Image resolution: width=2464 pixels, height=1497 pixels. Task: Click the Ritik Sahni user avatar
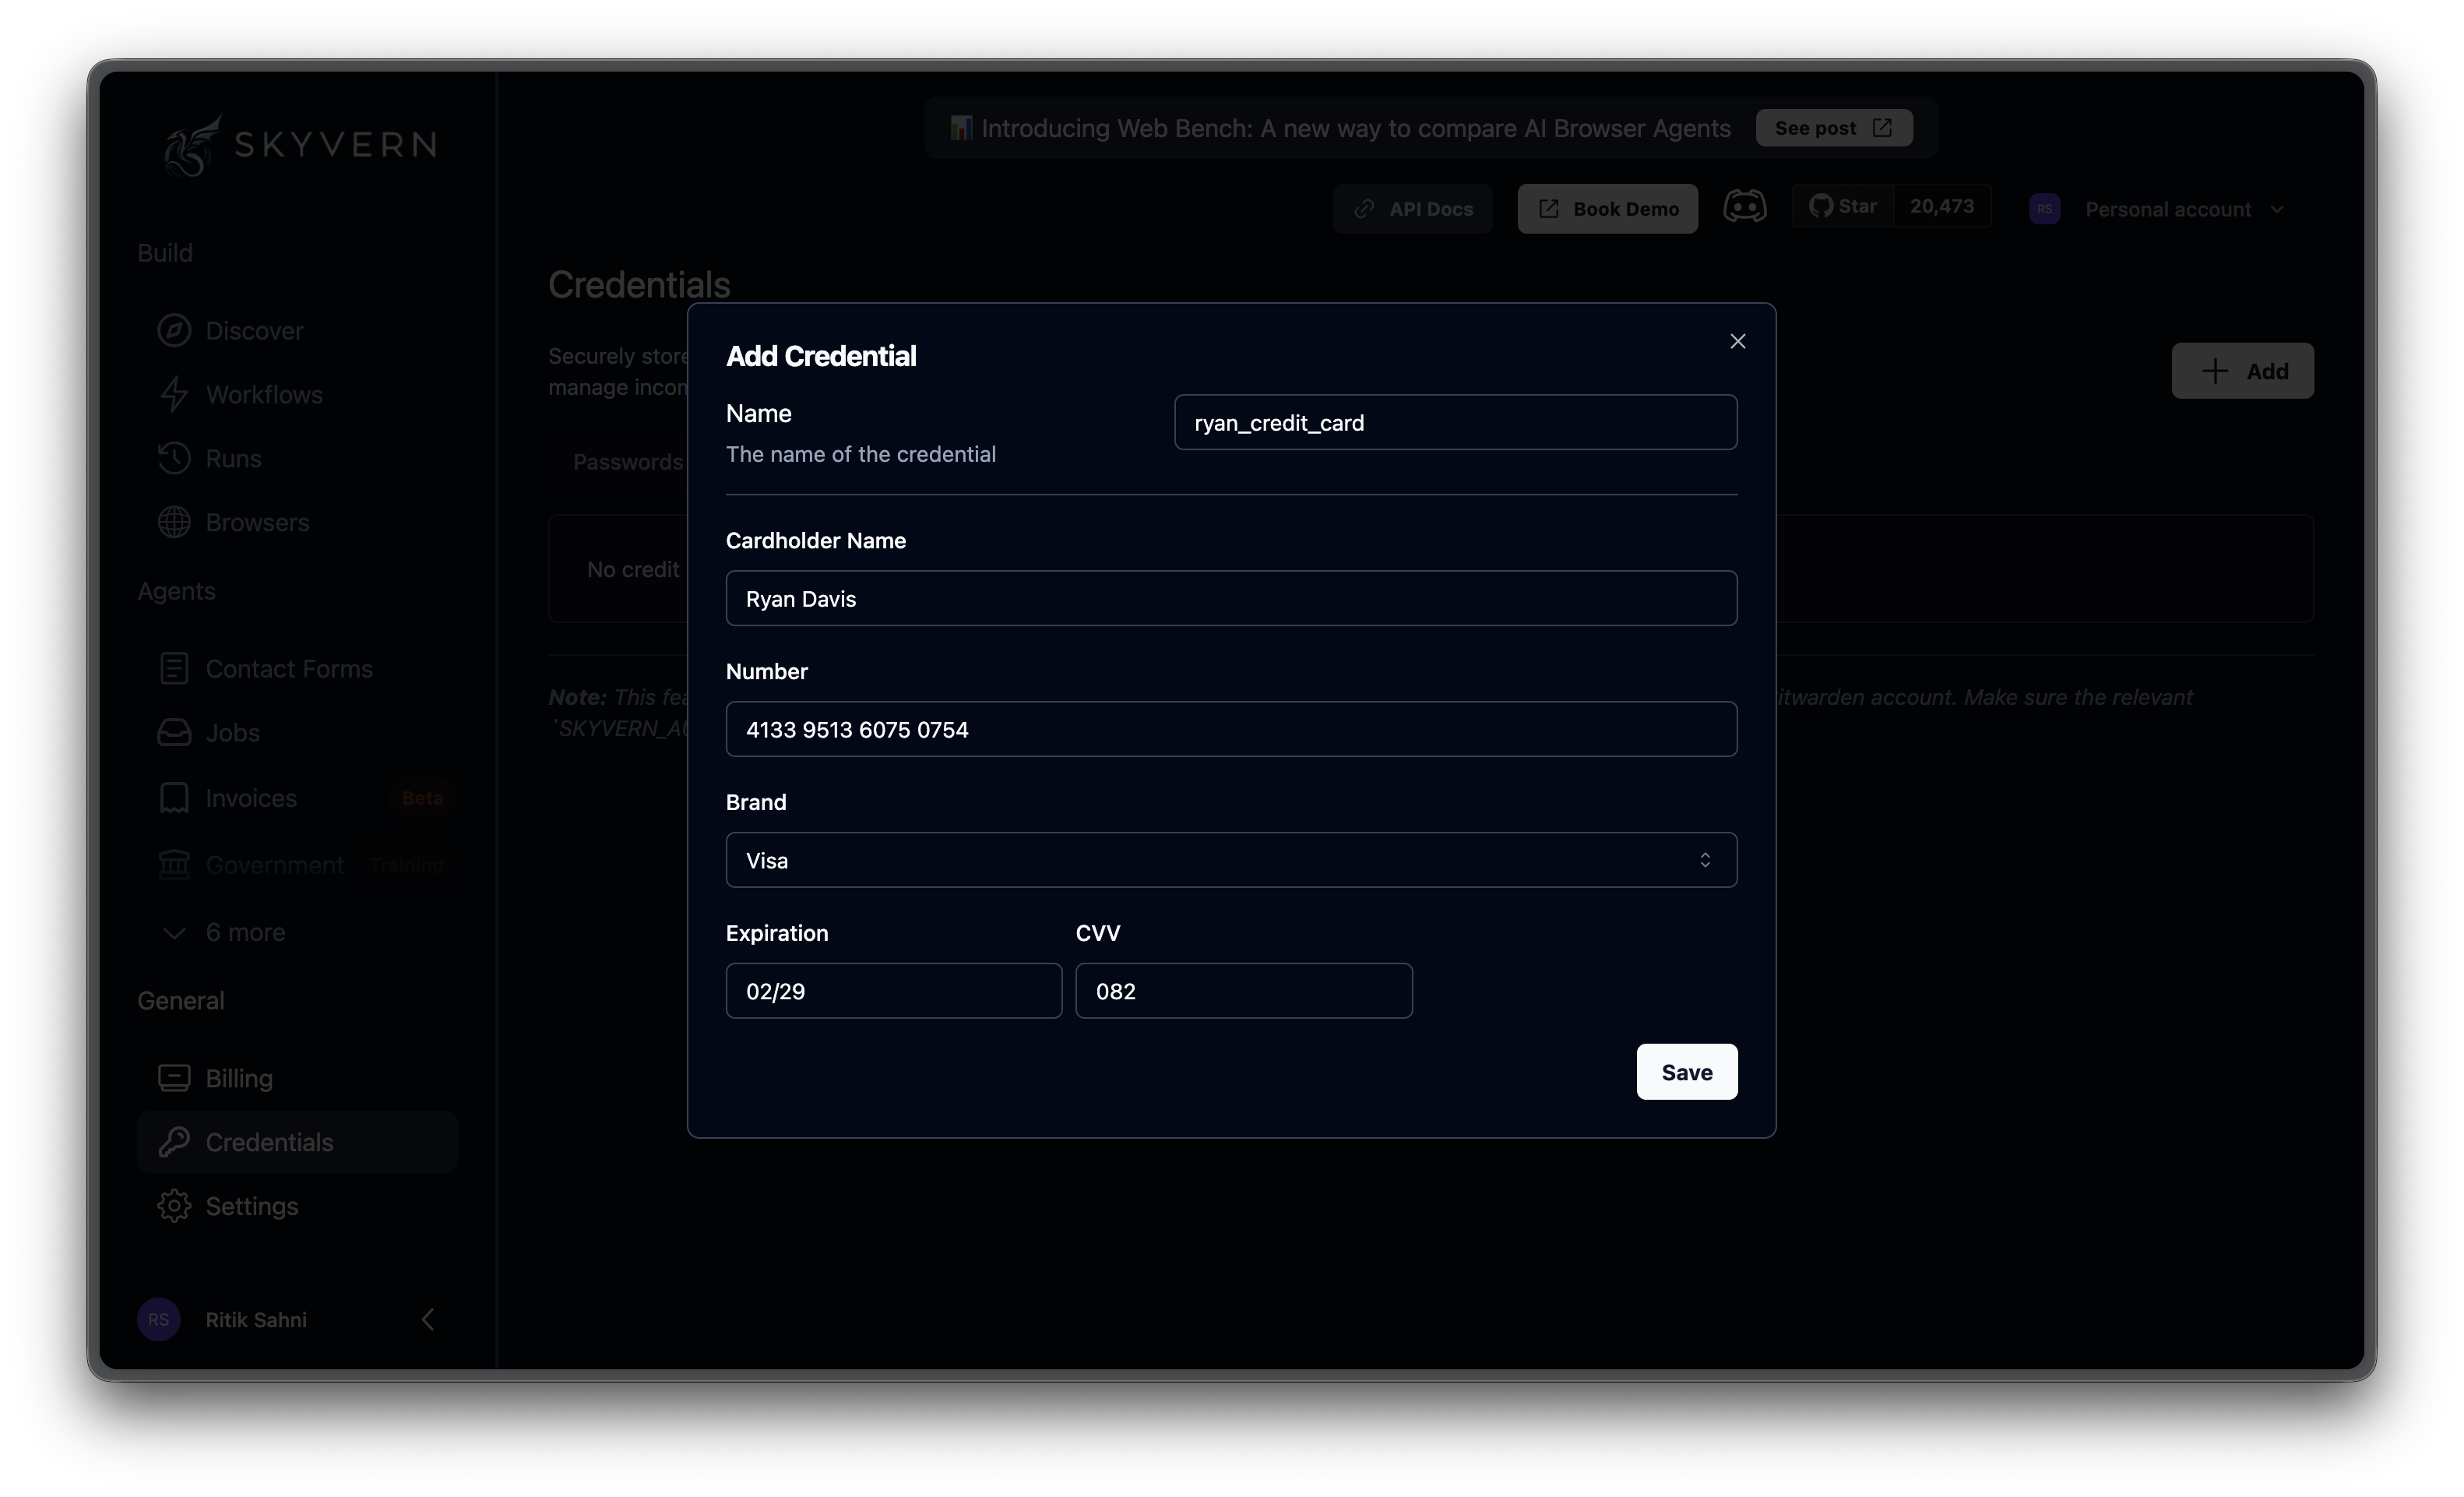coord(158,1319)
